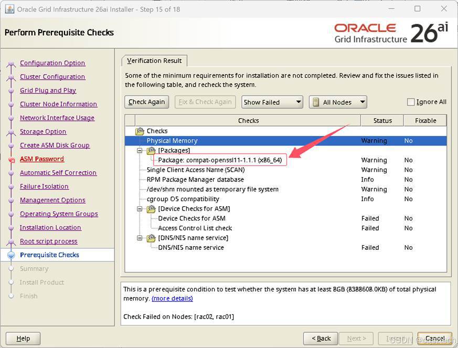Go to the Management Options step
Viewport: 458px width, 348px height.
pyautogui.click(x=52, y=201)
